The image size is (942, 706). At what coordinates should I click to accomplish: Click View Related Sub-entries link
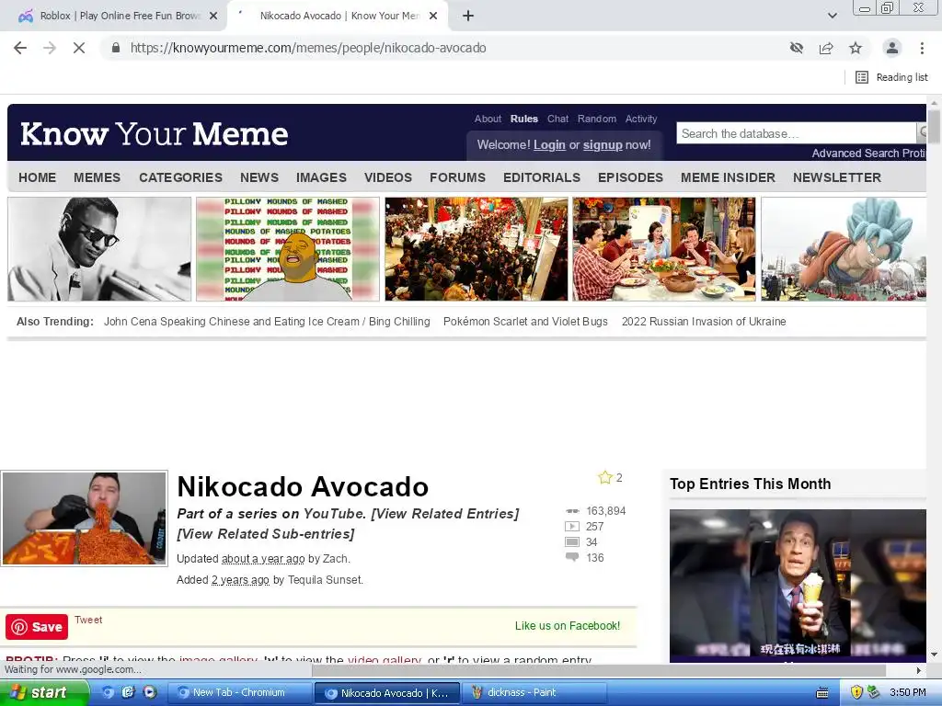click(x=266, y=534)
